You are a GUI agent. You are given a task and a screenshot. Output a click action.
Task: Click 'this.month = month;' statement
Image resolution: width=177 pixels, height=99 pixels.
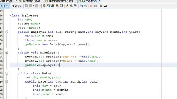(51, 90)
